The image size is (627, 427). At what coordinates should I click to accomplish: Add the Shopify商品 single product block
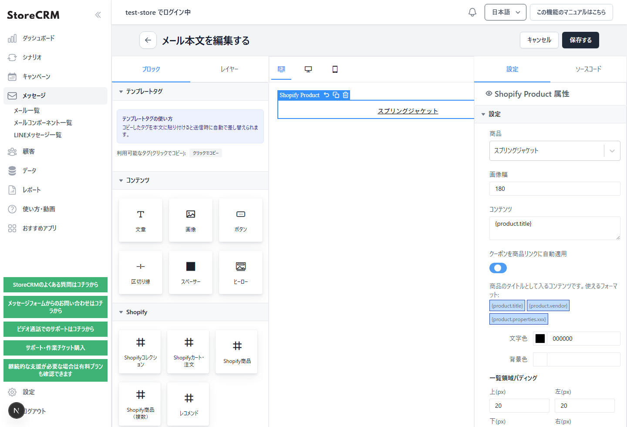pos(237,352)
